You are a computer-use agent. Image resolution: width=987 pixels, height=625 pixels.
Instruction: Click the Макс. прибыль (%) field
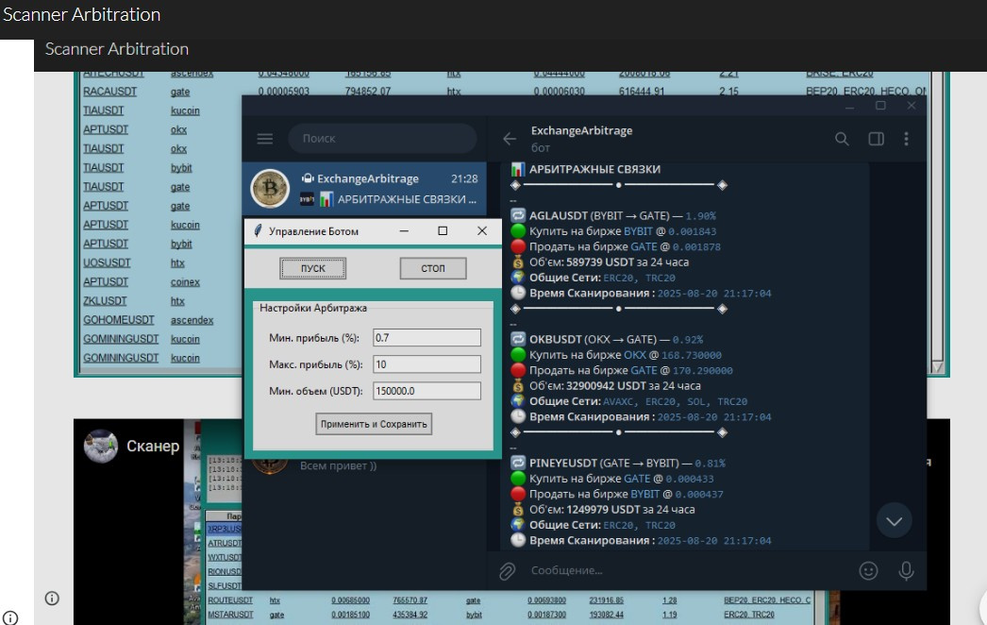coord(427,364)
